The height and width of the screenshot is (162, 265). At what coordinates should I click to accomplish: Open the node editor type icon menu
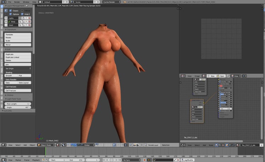183,145
